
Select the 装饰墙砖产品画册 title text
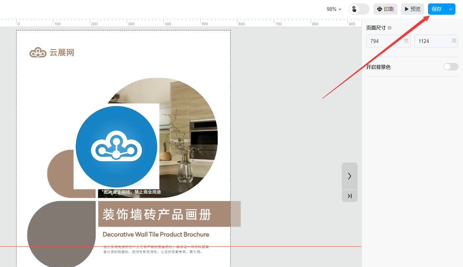pos(157,214)
